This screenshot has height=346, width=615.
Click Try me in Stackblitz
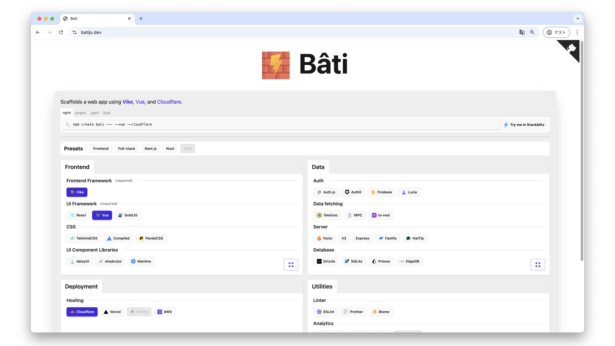tap(524, 125)
